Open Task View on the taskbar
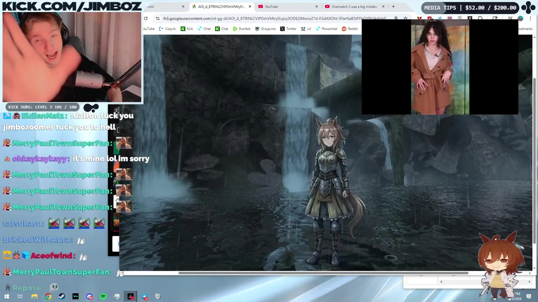 [x=20, y=297]
